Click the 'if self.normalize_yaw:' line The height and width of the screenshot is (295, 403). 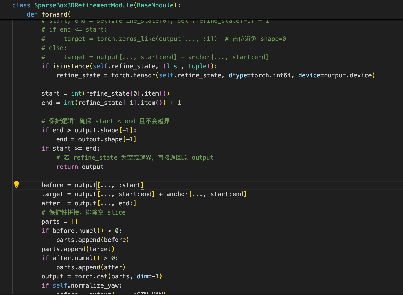[x=82, y=286]
